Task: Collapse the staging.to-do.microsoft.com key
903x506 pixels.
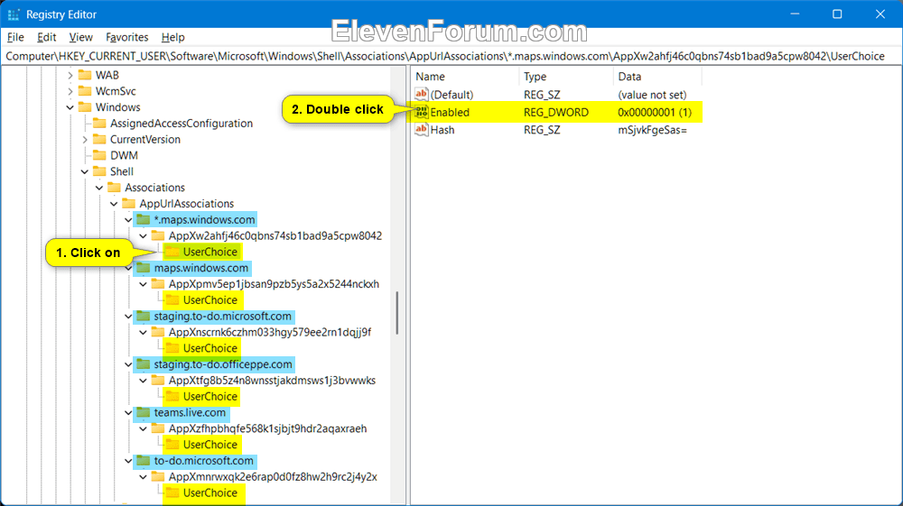Action: click(x=128, y=317)
